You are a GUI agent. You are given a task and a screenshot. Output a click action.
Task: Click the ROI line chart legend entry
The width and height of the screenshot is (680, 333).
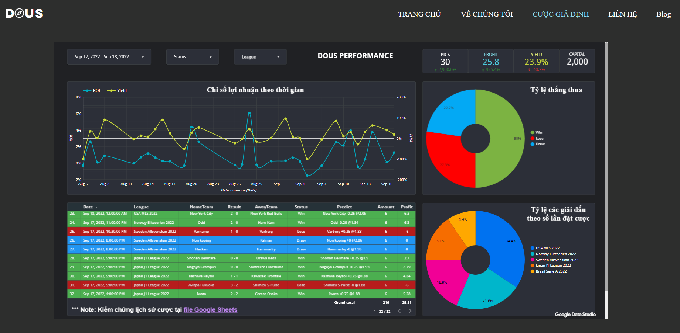point(92,90)
